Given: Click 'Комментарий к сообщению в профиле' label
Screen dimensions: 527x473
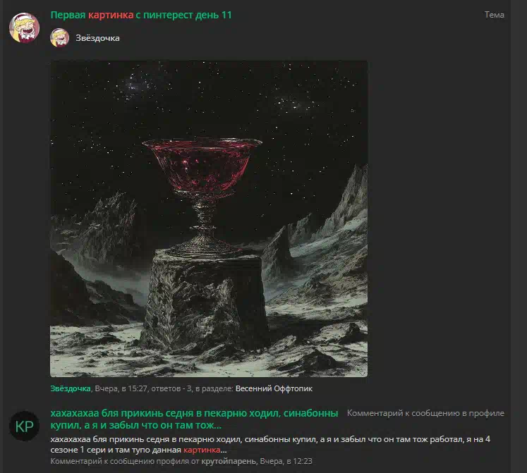Looking at the screenshot, I should click(425, 413).
